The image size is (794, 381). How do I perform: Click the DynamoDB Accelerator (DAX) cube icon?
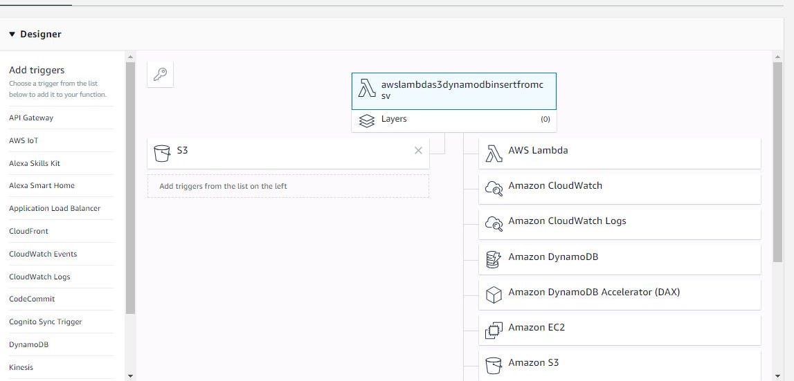click(x=493, y=295)
